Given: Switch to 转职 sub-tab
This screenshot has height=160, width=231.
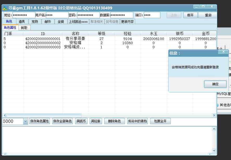Looking at the screenshot, I should tap(24, 28).
